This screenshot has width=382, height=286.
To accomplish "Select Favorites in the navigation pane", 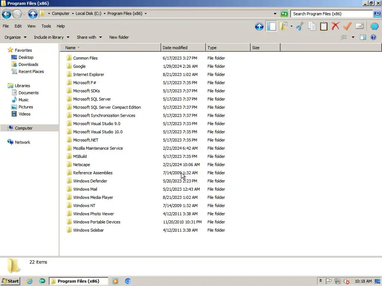I will pyautogui.click(x=23, y=50).
